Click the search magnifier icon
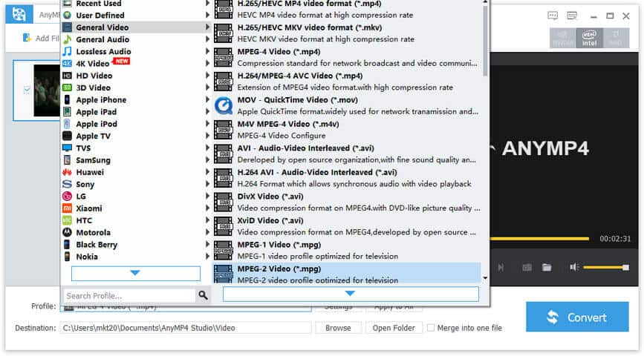 pos(203,295)
